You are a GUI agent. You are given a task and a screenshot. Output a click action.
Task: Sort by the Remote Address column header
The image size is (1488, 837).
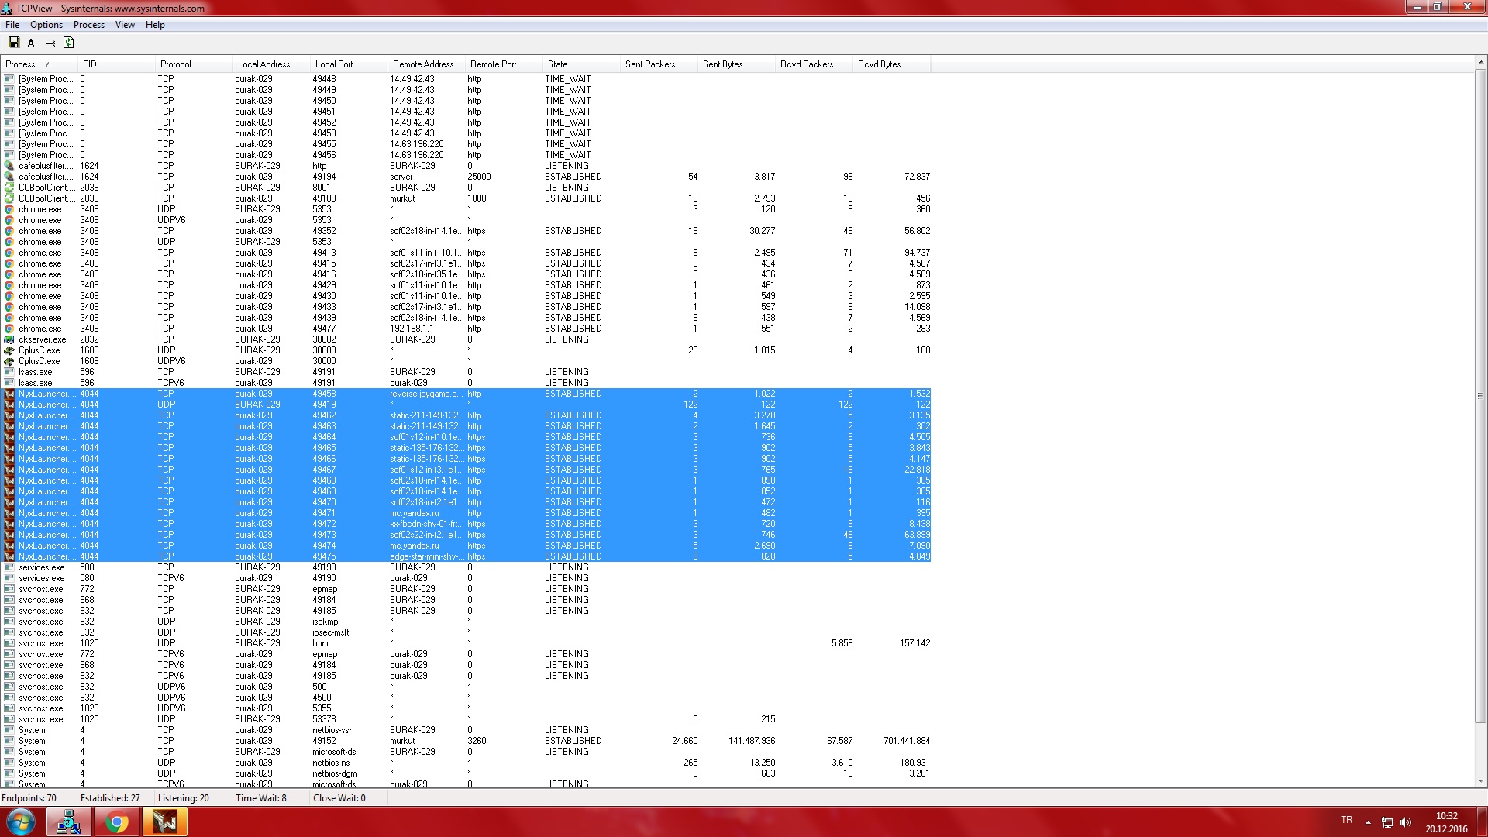click(423, 64)
